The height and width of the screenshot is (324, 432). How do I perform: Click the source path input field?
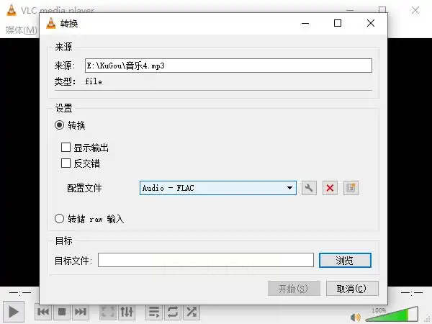coord(228,66)
